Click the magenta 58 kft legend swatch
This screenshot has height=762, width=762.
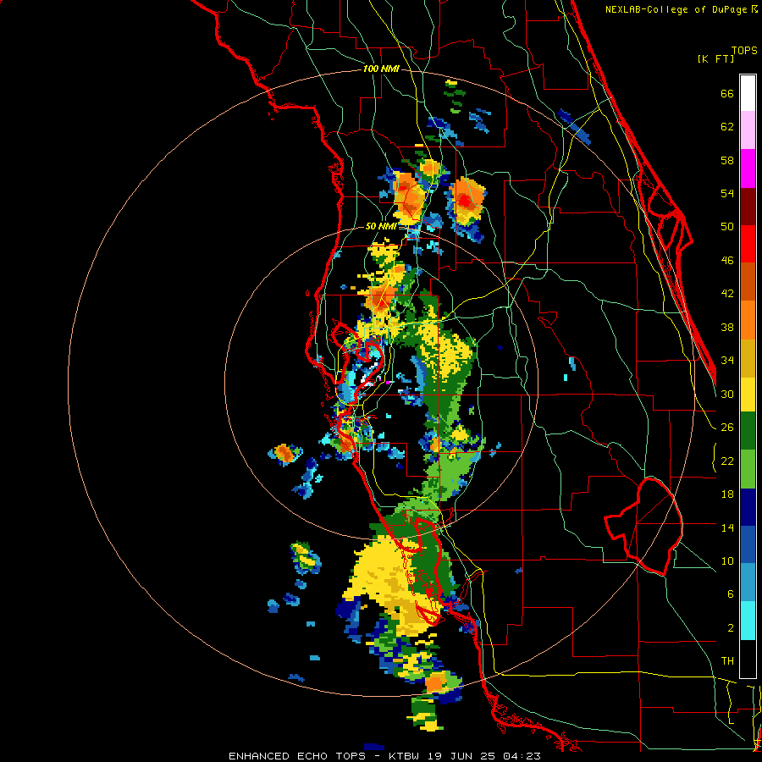pos(748,168)
